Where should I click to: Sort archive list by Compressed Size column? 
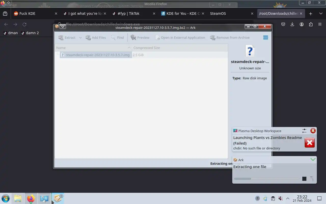coord(180,48)
